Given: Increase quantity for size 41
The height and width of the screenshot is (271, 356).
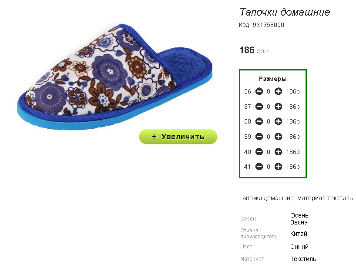Looking at the screenshot, I should (x=278, y=167).
